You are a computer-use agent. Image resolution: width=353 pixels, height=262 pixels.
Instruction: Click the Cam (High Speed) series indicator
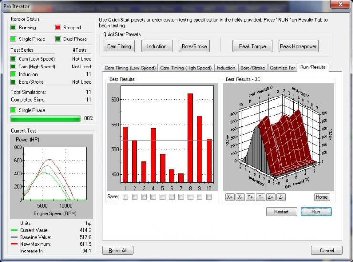tap(13, 67)
